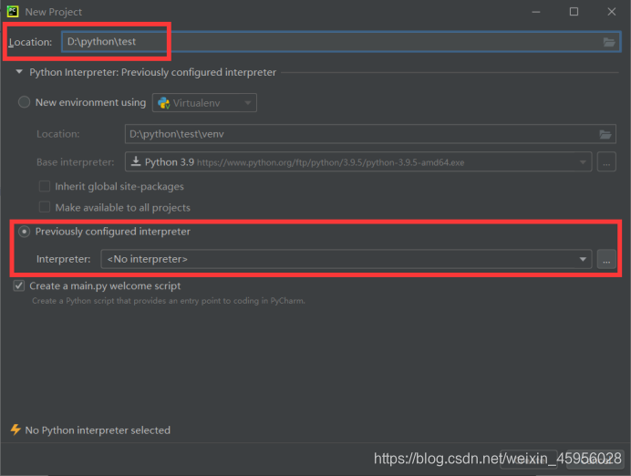Viewport: 631px width, 476px height.
Task: Click the PyCharm logo in title bar
Action: [x=13, y=11]
